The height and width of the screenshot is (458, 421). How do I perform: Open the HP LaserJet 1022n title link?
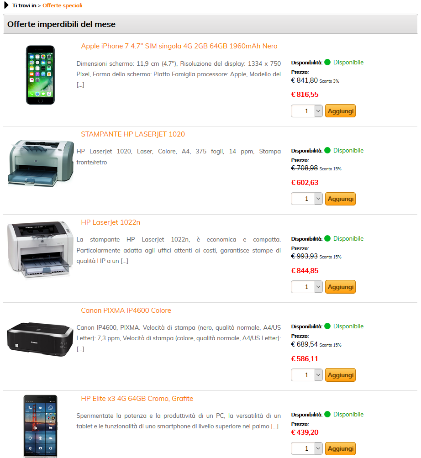(111, 222)
